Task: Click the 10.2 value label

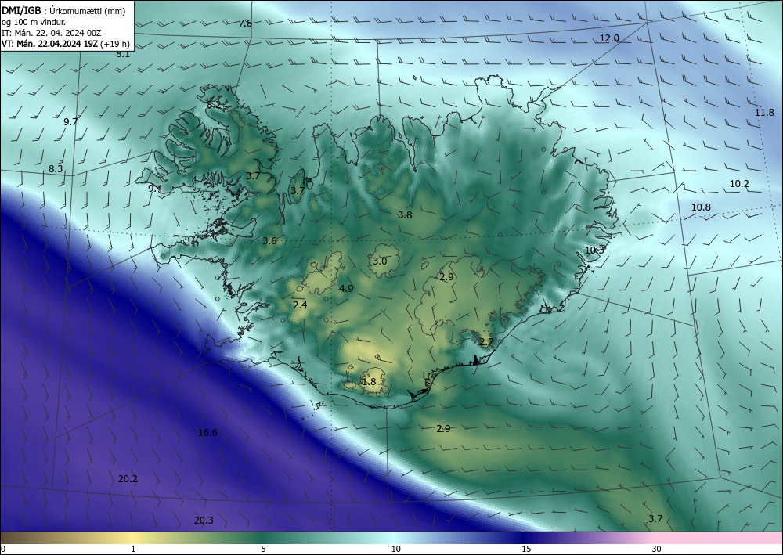Action: click(740, 184)
